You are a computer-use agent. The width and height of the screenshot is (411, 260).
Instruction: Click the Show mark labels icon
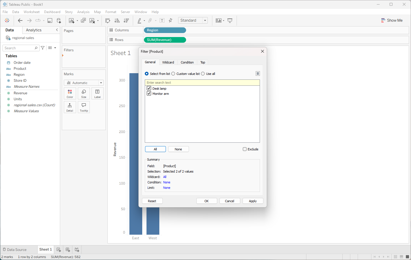pyautogui.click(x=162, y=21)
